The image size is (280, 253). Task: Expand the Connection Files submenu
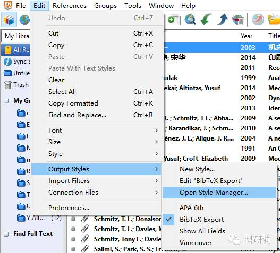[x=96, y=193]
